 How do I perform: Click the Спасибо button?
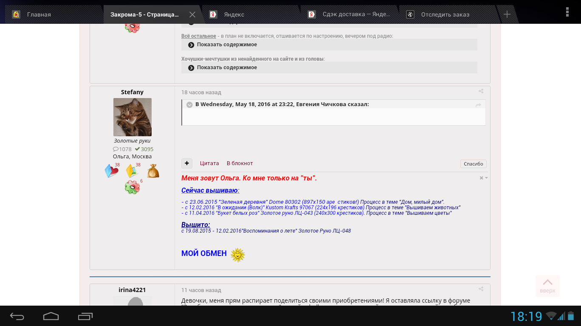[473, 164]
